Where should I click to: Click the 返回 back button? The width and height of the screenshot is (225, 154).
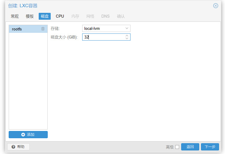(x=190, y=147)
